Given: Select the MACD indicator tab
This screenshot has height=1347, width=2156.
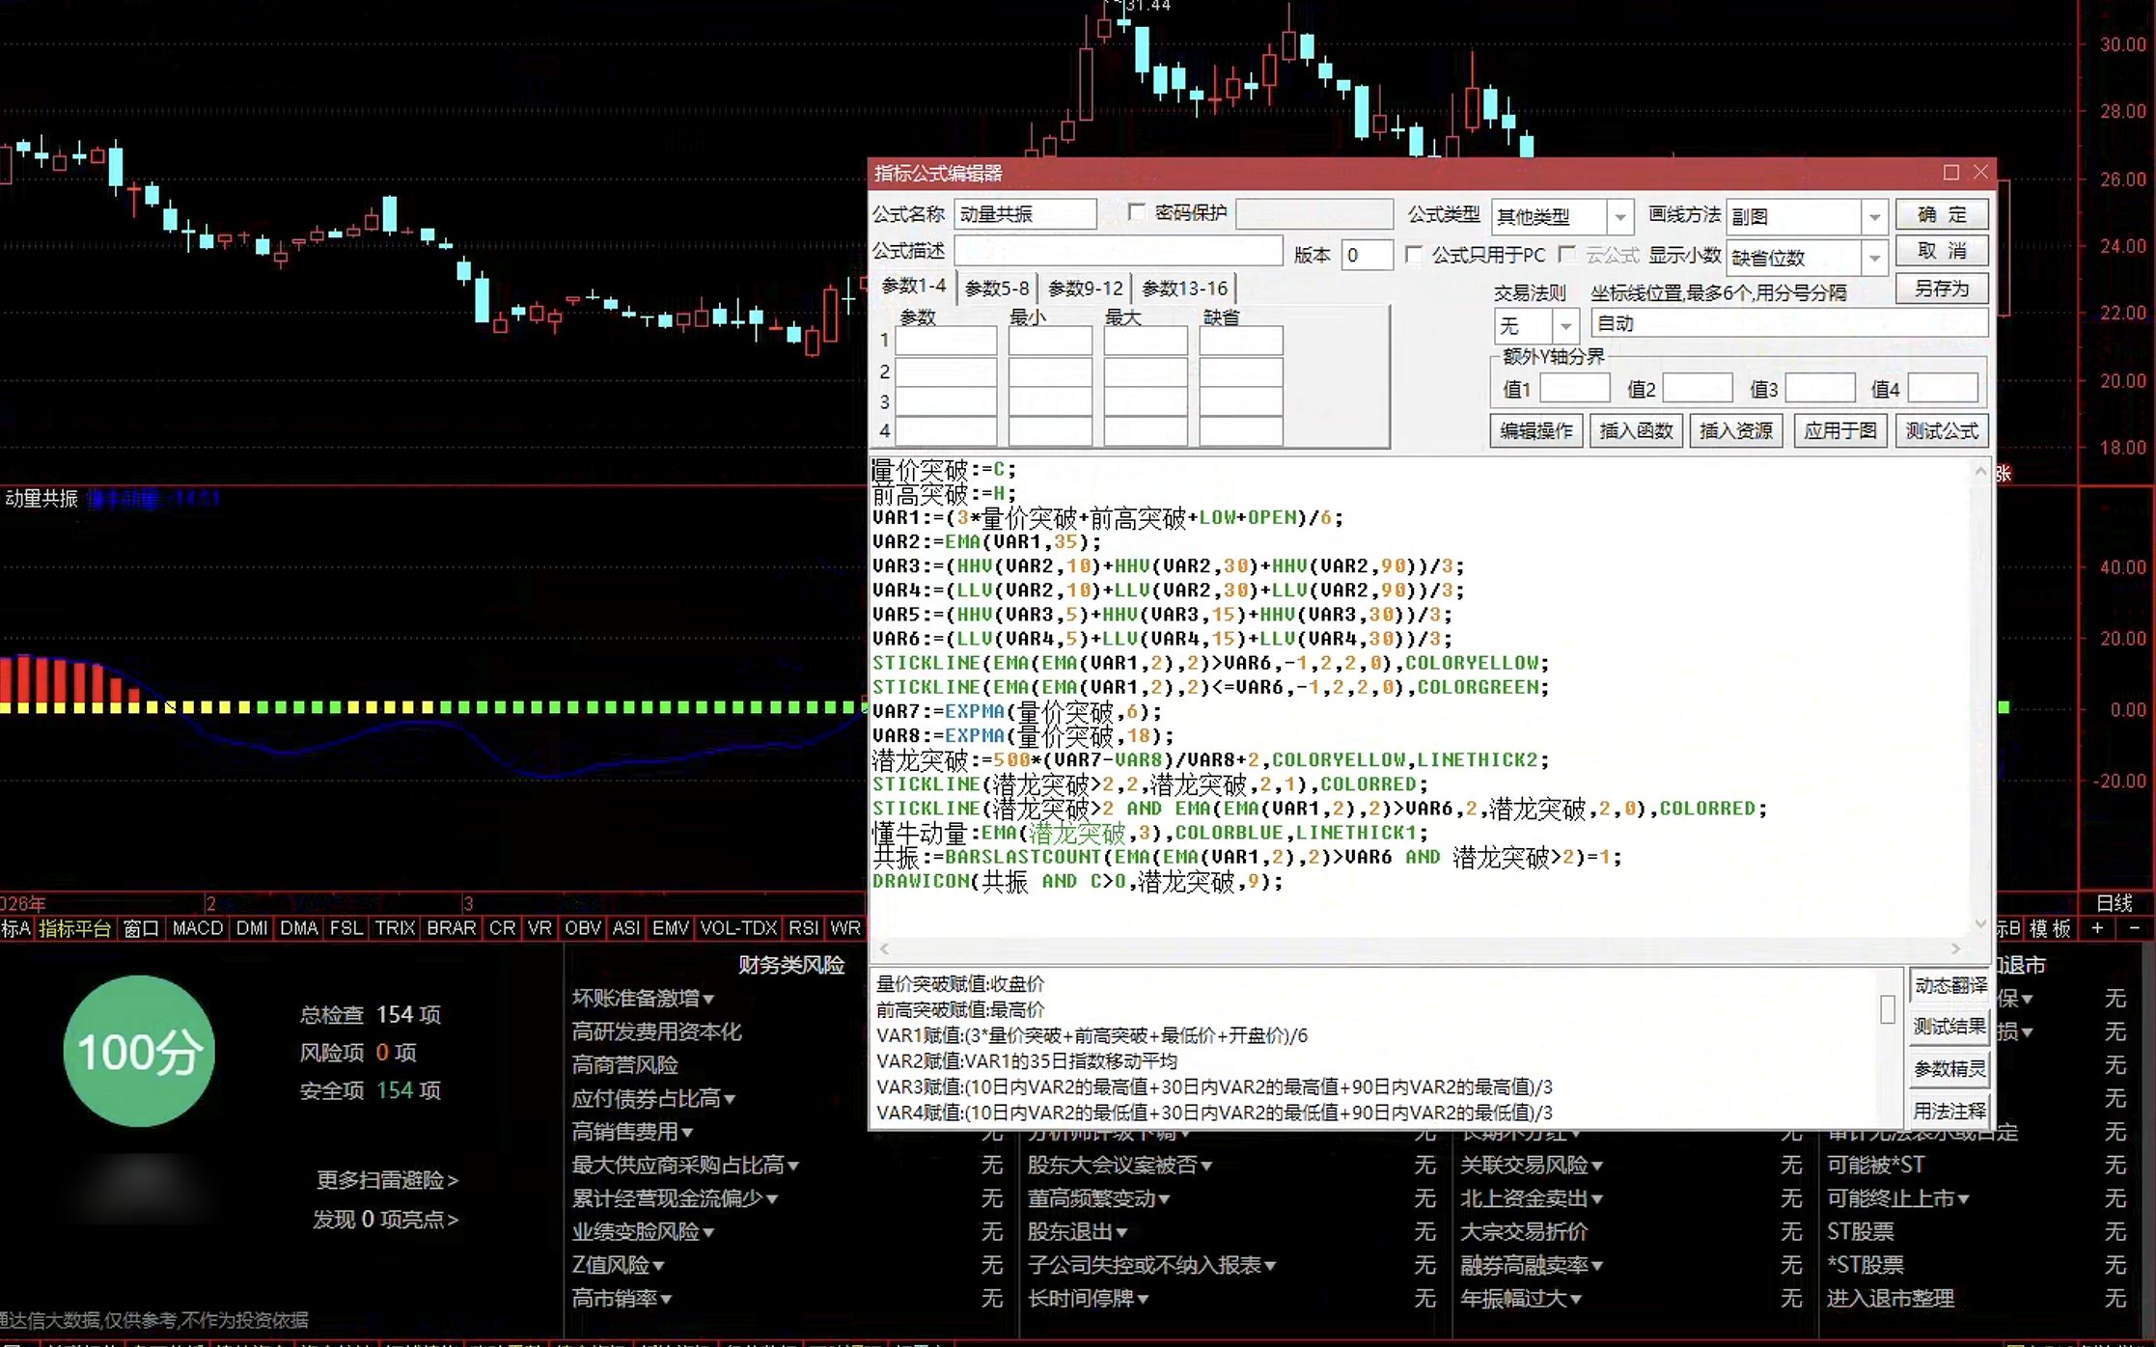Looking at the screenshot, I should pyautogui.click(x=198, y=928).
